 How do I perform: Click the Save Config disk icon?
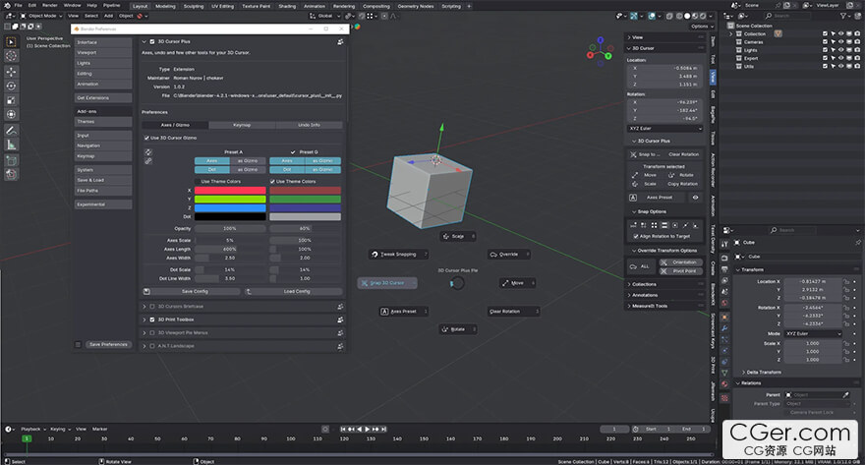146,291
